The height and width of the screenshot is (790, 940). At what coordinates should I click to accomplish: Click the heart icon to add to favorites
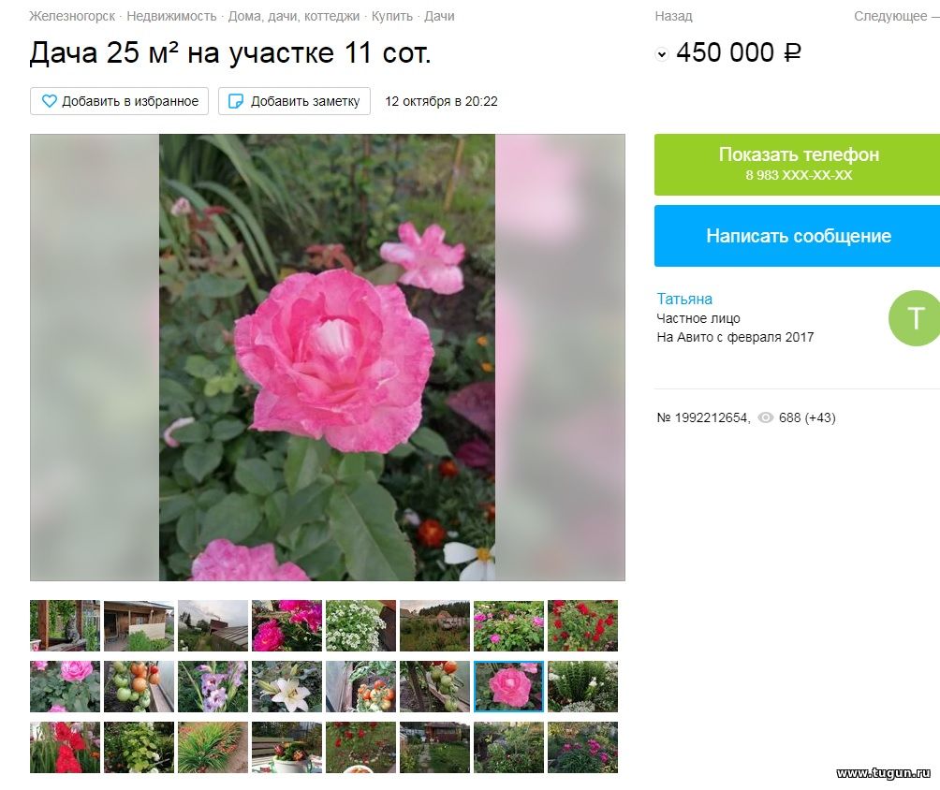50,101
